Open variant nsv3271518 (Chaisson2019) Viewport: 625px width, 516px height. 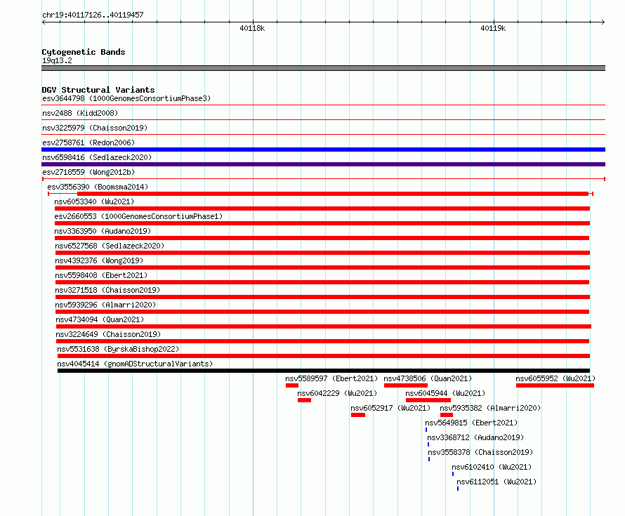tap(107, 290)
